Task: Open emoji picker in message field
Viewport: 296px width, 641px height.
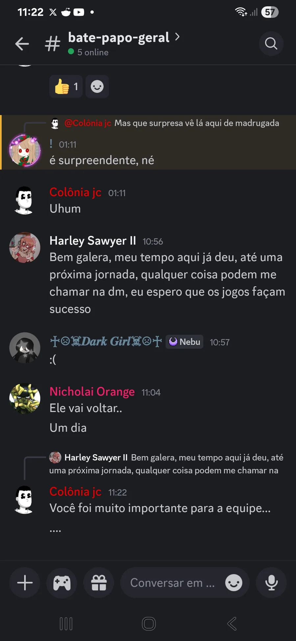Action: pos(234,583)
